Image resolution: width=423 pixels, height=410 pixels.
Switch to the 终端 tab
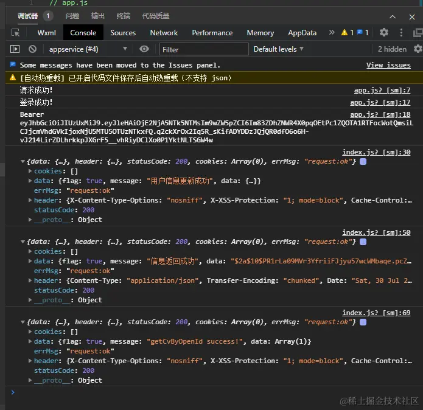tap(124, 16)
